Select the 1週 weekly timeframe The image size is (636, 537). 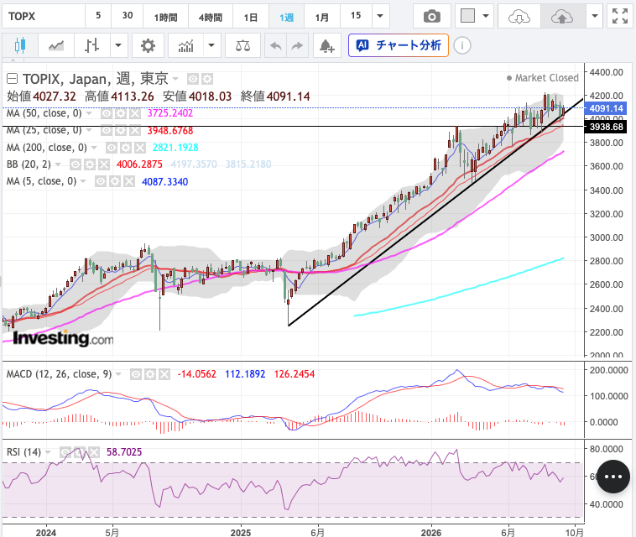point(286,16)
